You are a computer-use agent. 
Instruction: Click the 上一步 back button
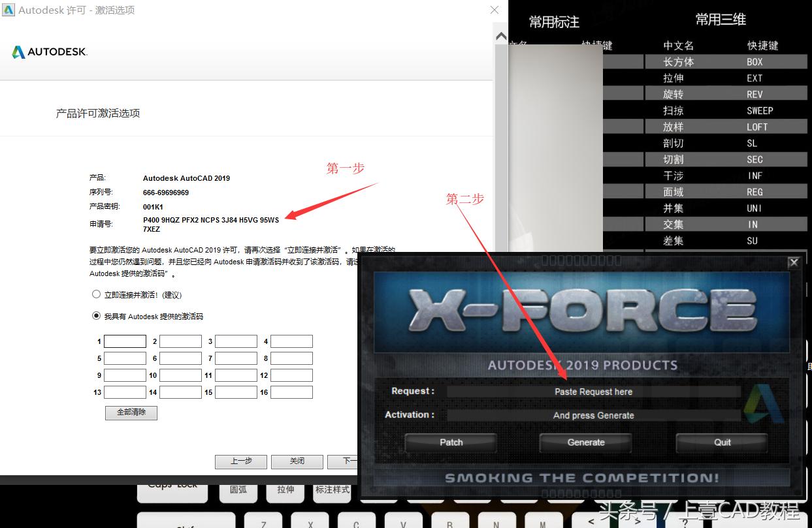point(241,461)
